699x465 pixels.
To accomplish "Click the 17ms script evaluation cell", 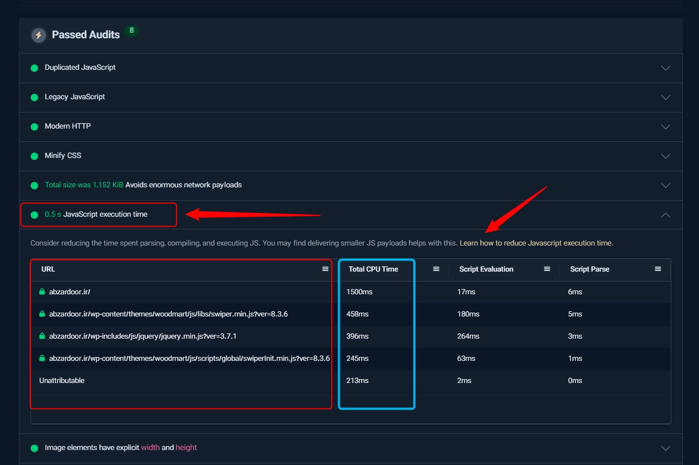I will (x=466, y=292).
